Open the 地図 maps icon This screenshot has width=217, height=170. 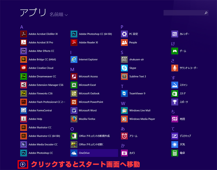pyautogui.click(x=175, y=119)
